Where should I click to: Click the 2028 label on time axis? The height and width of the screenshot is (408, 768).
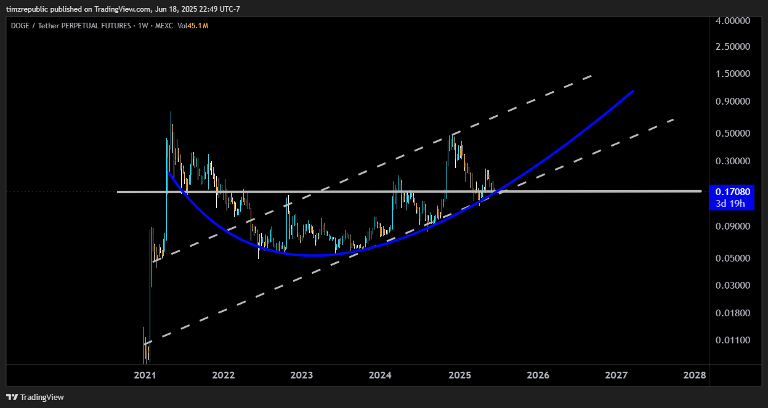point(695,375)
